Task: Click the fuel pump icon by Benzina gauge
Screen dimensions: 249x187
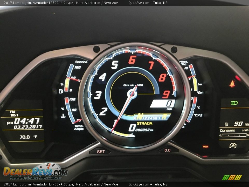Action: (61, 91)
